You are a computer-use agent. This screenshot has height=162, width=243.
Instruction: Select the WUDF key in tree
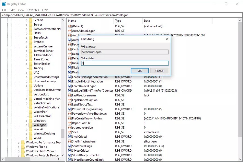point(38,138)
